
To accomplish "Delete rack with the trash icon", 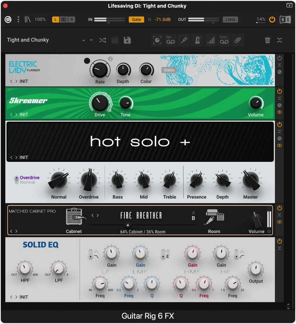I will [268, 40].
